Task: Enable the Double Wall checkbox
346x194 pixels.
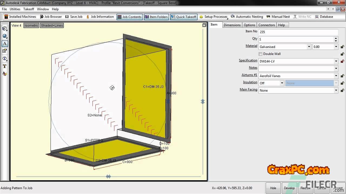Action: click(261, 54)
